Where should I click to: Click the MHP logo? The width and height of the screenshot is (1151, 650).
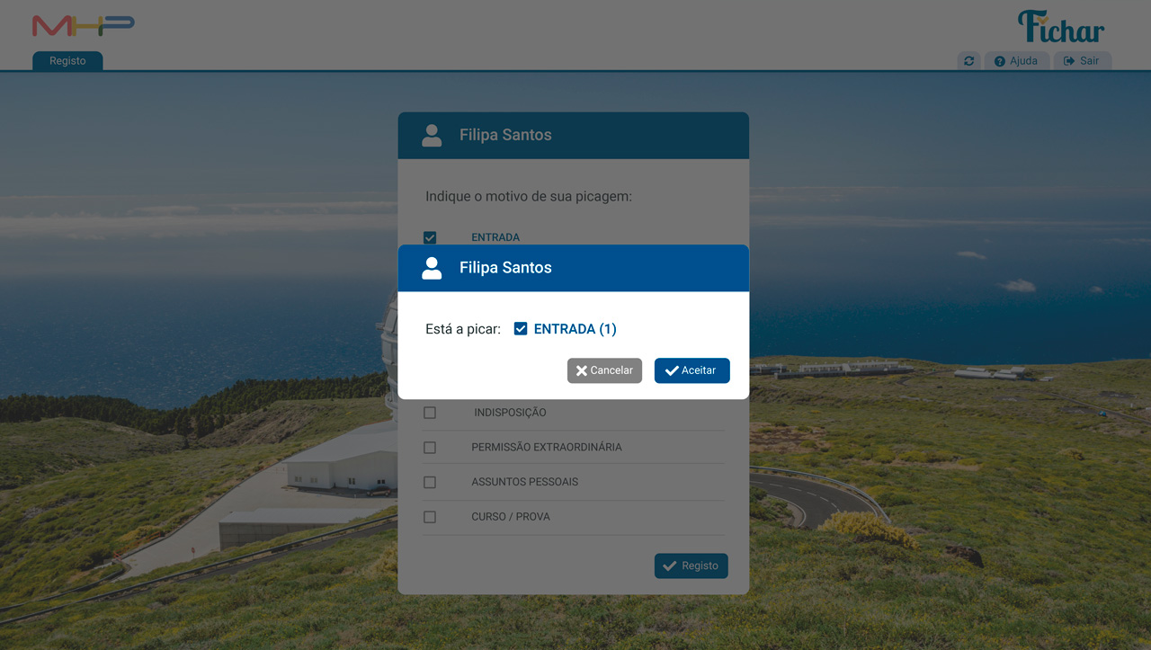pyautogui.click(x=83, y=26)
